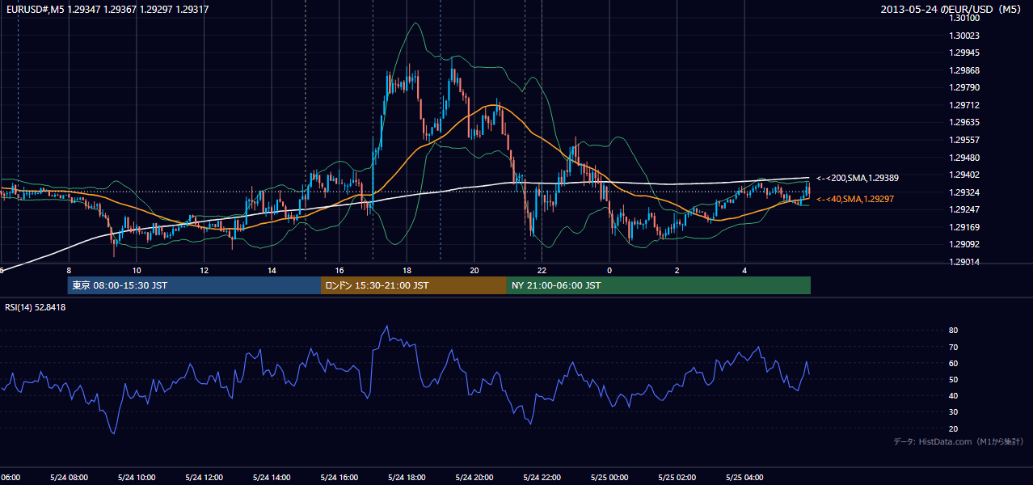Click hour label 12 under price chart
Screen dimensions: 1033x485
click(x=204, y=270)
